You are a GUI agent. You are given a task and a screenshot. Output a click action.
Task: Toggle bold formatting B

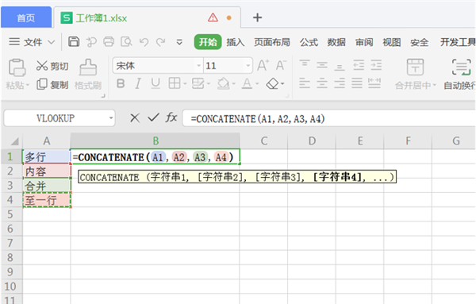[121, 83]
